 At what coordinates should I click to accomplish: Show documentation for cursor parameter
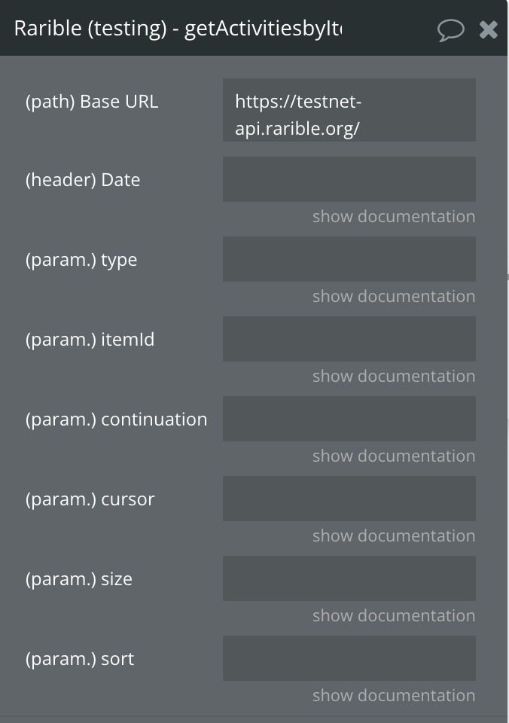394,535
